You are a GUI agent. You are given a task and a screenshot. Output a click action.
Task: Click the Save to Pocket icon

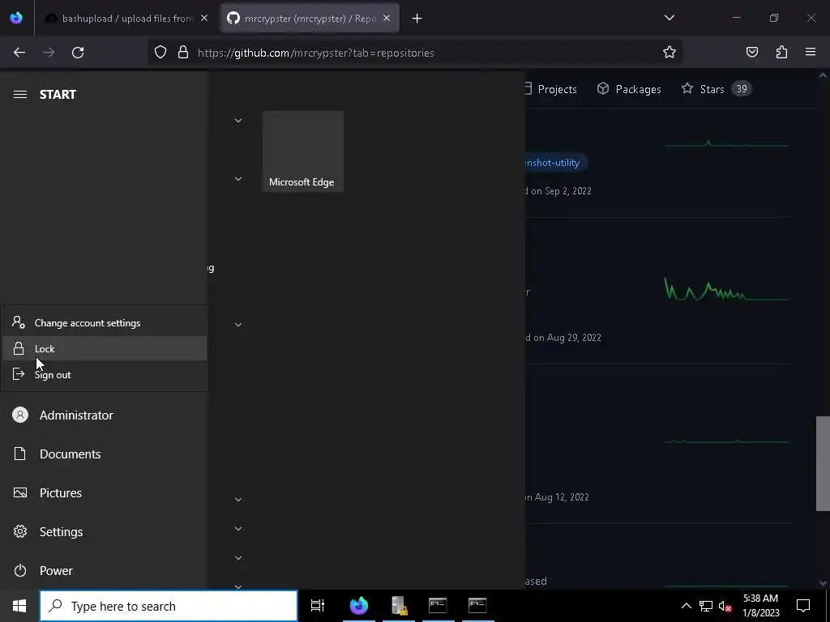(751, 53)
